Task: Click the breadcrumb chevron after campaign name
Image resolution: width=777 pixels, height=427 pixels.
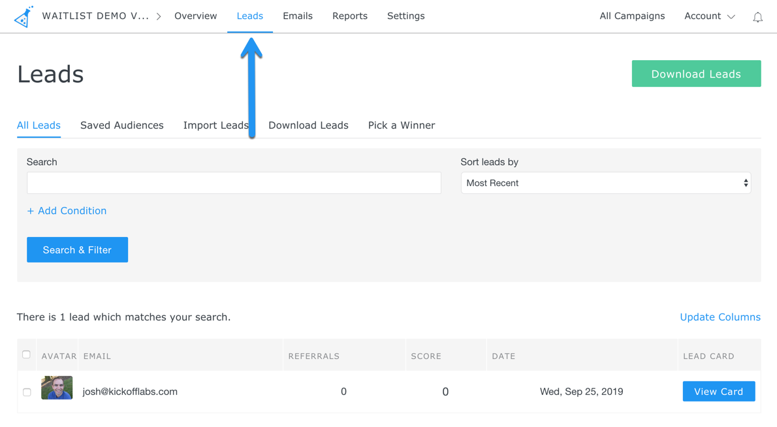Action: coord(159,16)
